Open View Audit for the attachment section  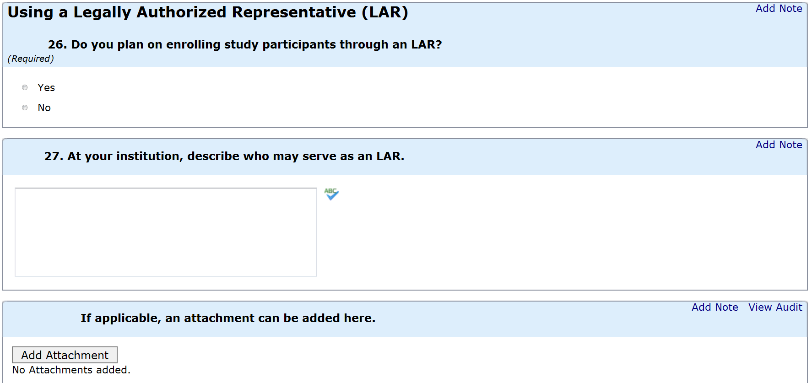(x=775, y=307)
